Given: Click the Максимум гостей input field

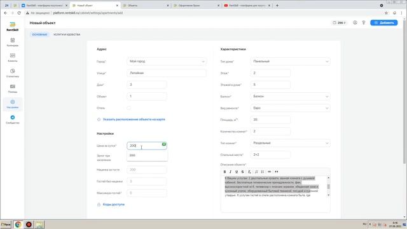Looking at the screenshot, I should click(147, 193).
